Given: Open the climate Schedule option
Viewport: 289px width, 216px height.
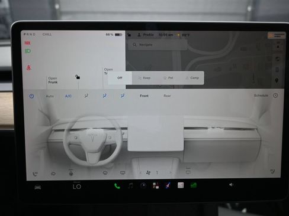Looking at the screenshot, I should pos(261,96).
